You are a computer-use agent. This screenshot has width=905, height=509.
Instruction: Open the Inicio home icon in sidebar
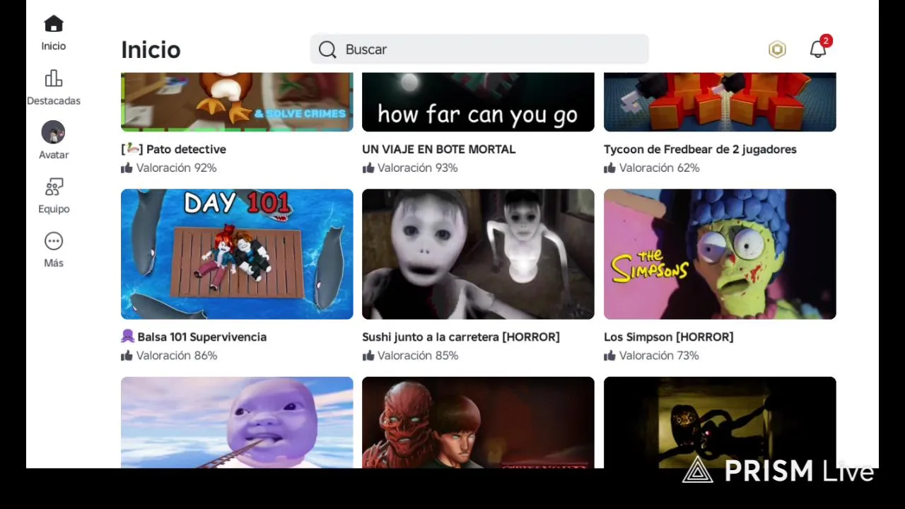coord(54,24)
